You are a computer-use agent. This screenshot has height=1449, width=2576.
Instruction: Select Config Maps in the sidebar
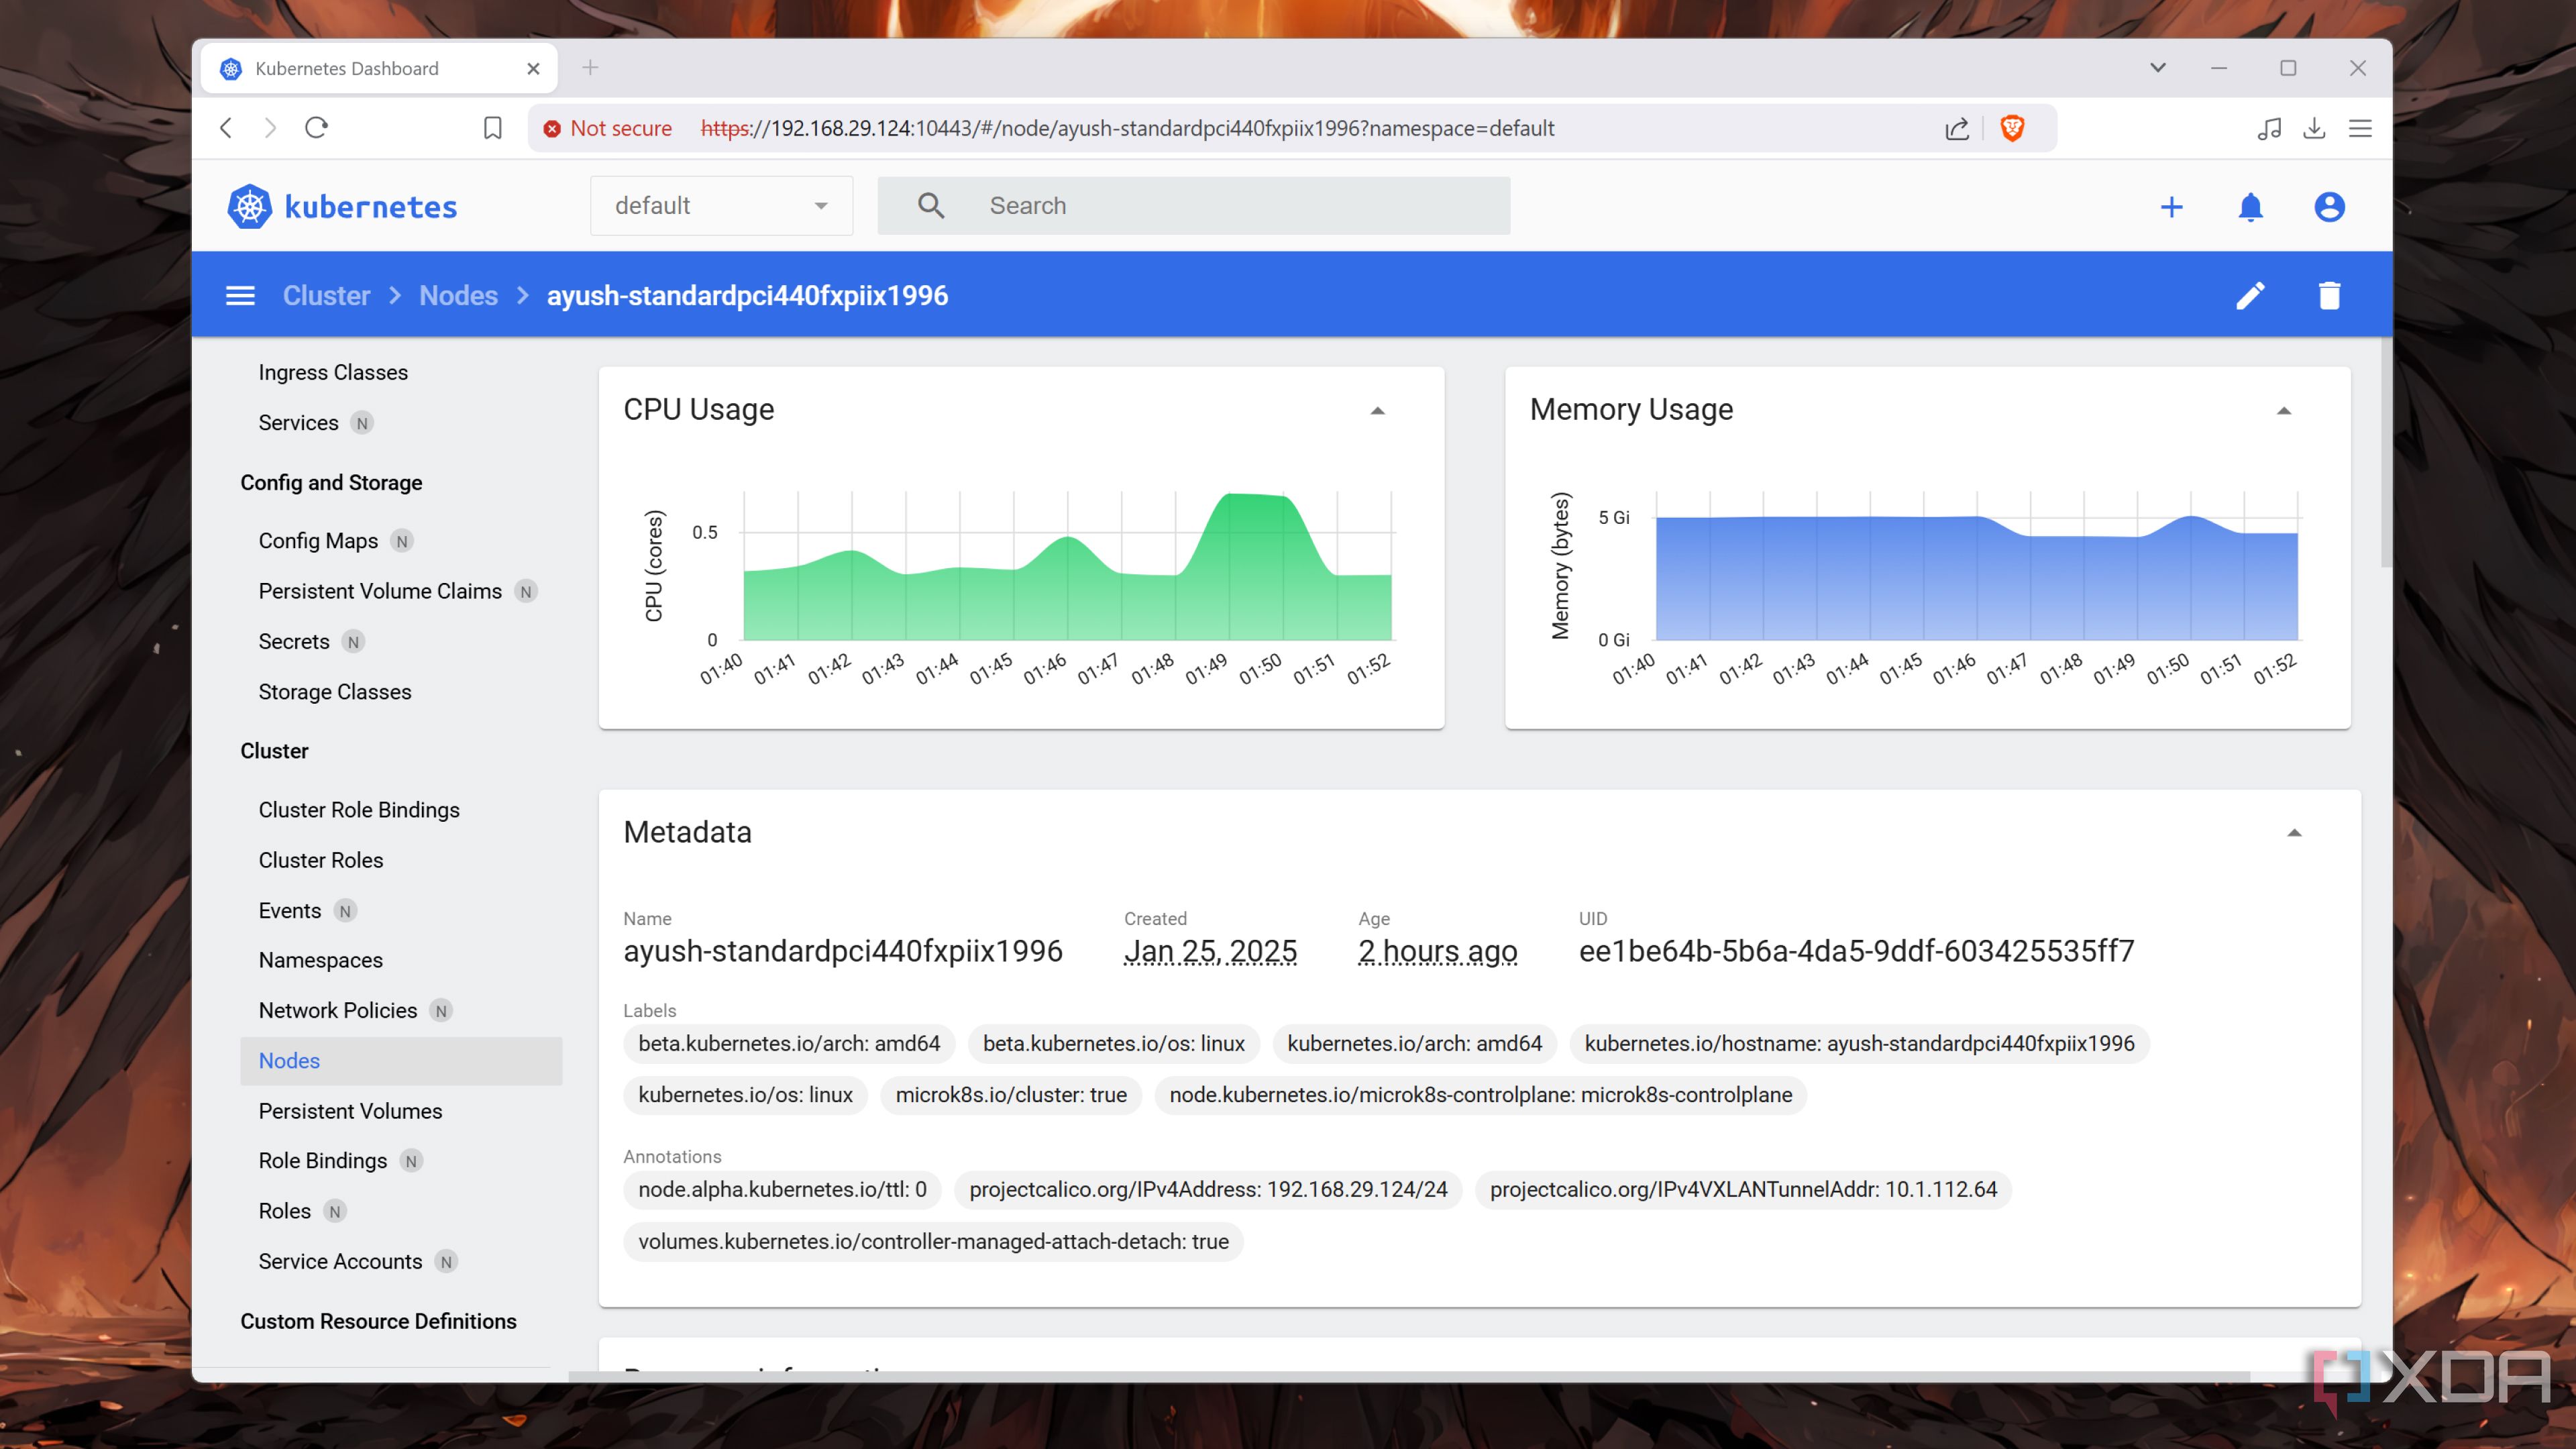click(318, 540)
